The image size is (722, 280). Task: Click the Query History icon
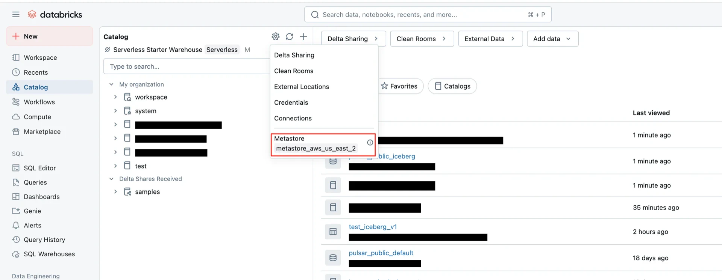(x=16, y=239)
